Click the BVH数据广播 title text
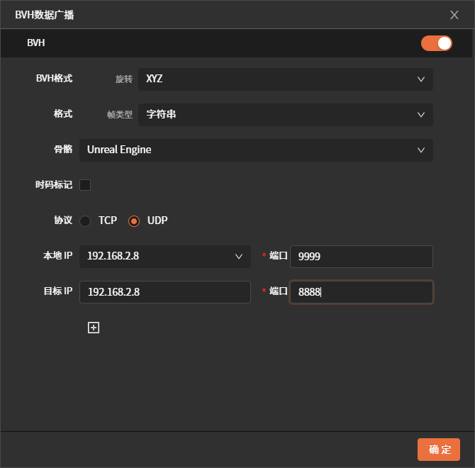475x468 pixels. pyautogui.click(x=44, y=14)
